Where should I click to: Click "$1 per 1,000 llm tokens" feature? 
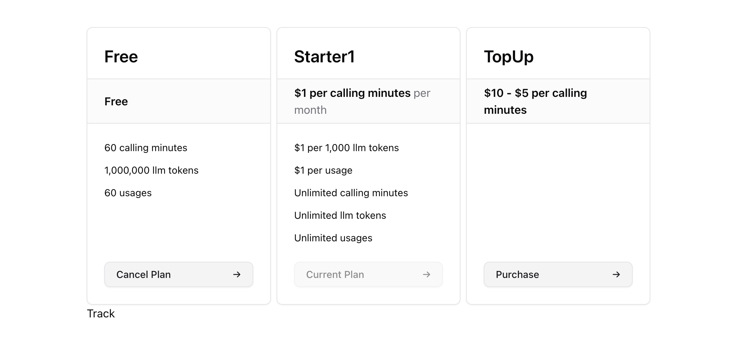tap(346, 148)
